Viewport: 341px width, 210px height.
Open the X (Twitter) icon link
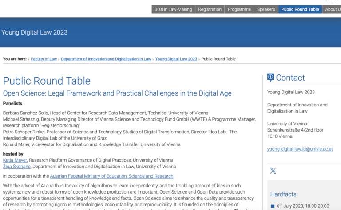pyautogui.click(x=273, y=171)
